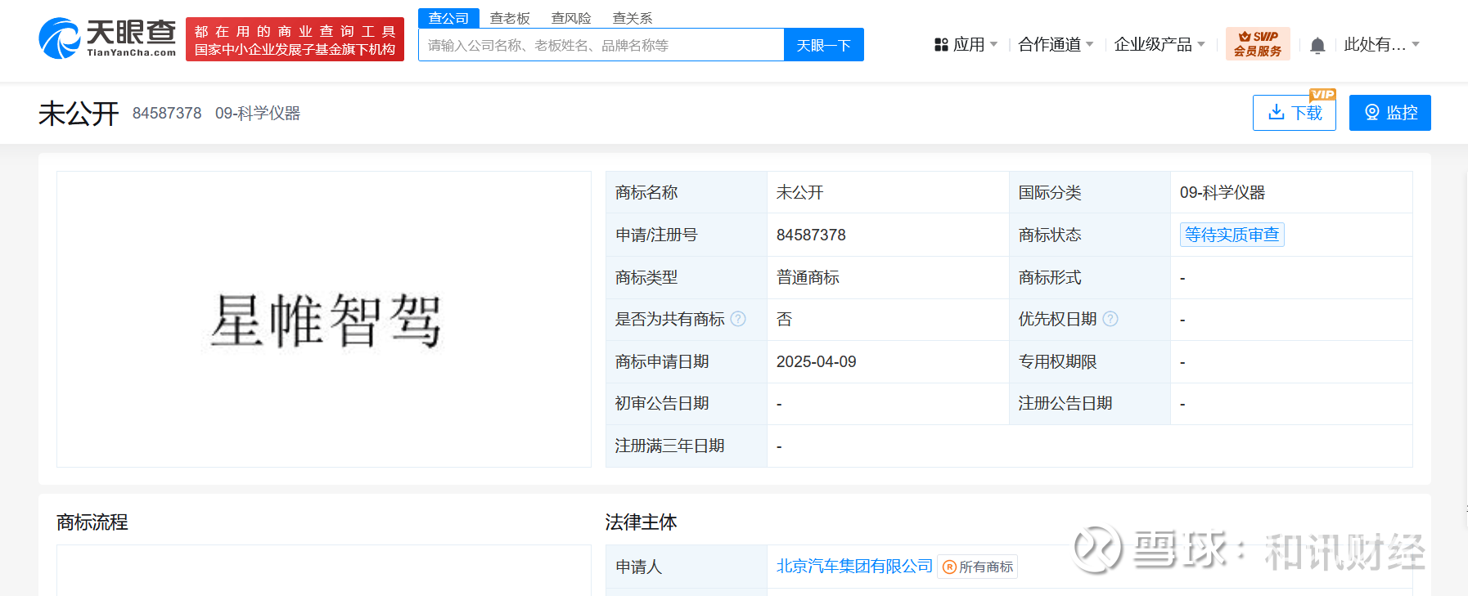Expand the 企业级产品 dropdown
Image resolution: width=1468 pixels, height=596 pixels.
(x=1159, y=45)
